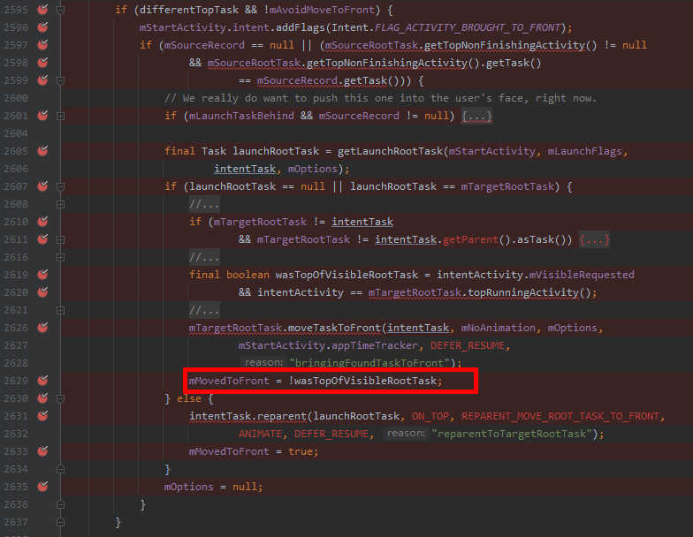This screenshot has width=693, height=537.
Task: Remove the breakpoint on line 2597
Action: pos(42,44)
